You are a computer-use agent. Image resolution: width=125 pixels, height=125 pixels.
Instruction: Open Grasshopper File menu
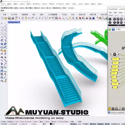pos(110,12)
